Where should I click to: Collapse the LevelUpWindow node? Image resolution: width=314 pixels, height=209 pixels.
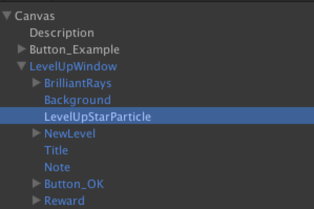point(22,66)
